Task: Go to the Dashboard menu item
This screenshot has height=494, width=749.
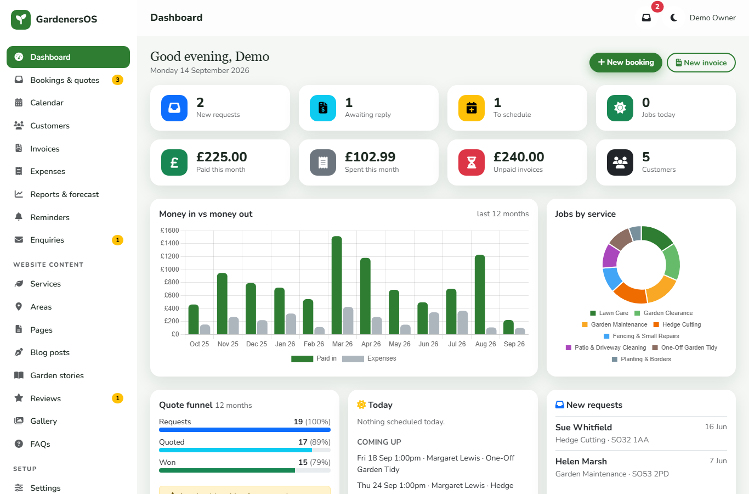Action: click(x=68, y=57)
